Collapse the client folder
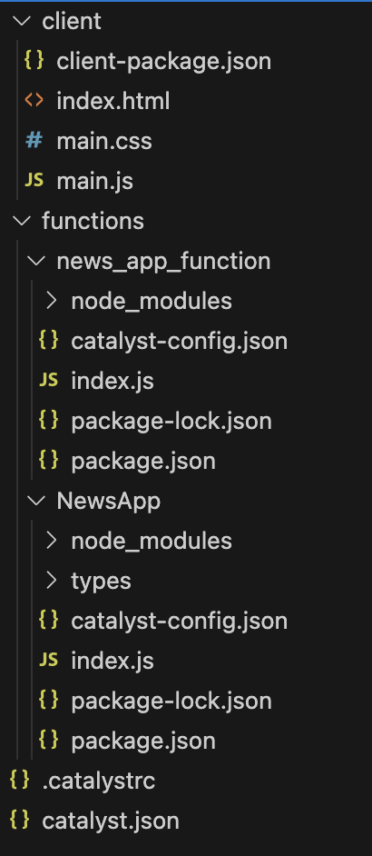 click(x=22, y=21)
